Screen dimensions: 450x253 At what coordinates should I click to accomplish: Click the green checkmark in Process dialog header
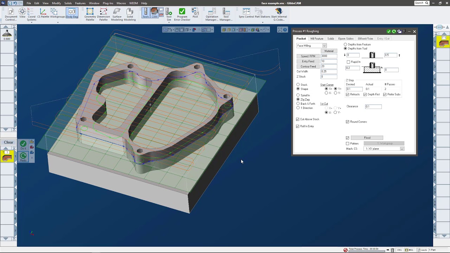pyautogui.click(x=388, y=31)
